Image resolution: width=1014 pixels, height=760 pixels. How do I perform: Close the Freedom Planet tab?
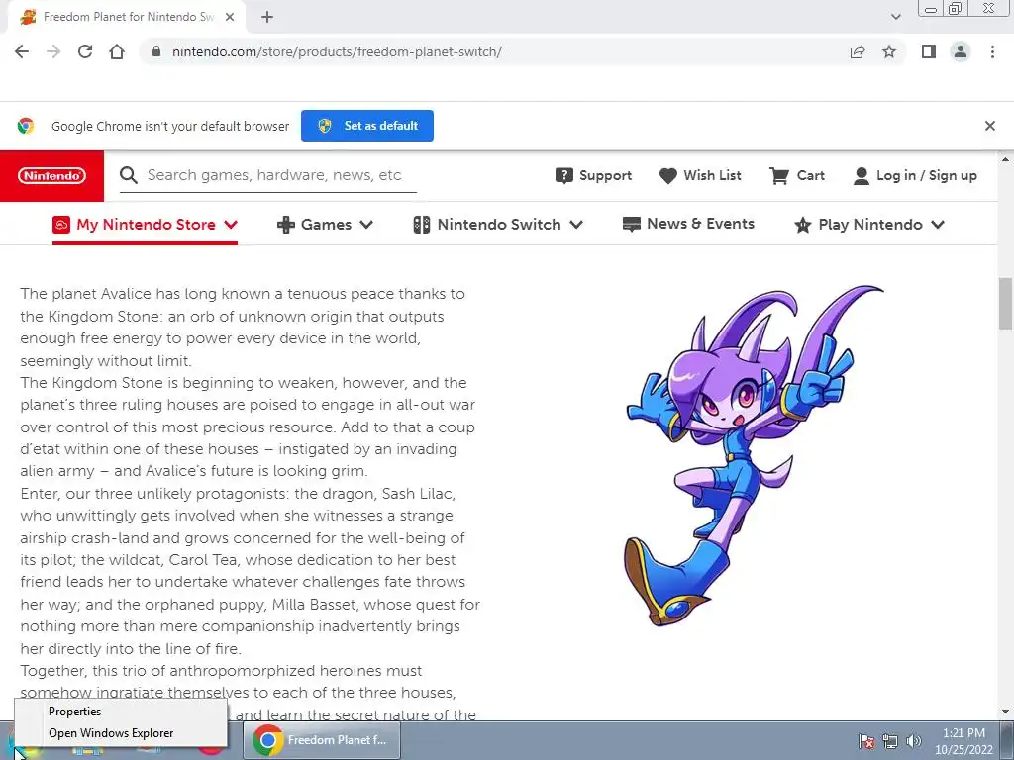tap(230, 18)
